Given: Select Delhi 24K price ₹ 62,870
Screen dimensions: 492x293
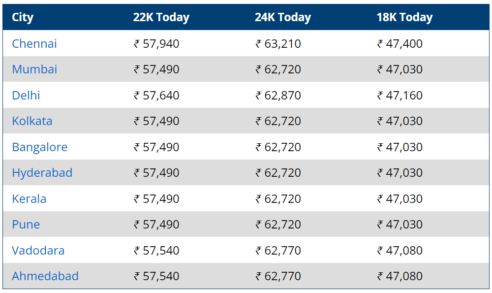Looking at the screenshot, I should click(278, 96).
